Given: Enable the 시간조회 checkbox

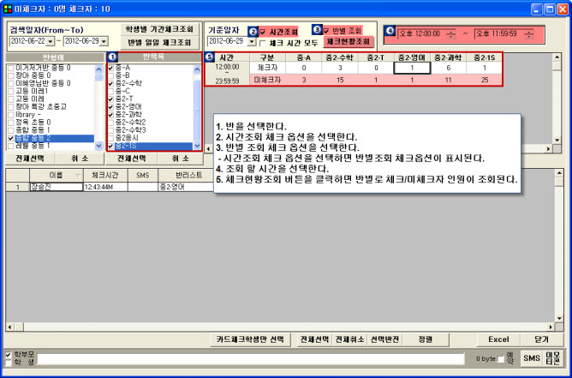Looking at the screenshot, I should click(x=263, y=31).
